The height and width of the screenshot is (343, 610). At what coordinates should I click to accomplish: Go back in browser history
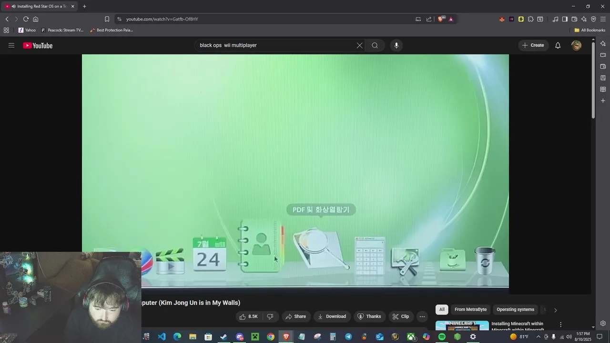pos(7,19)
